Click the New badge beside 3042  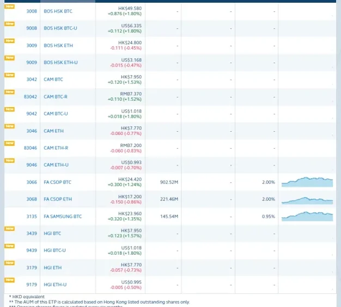(10, 75)
